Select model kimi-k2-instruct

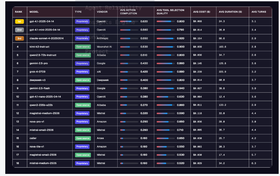pos(39,47)
